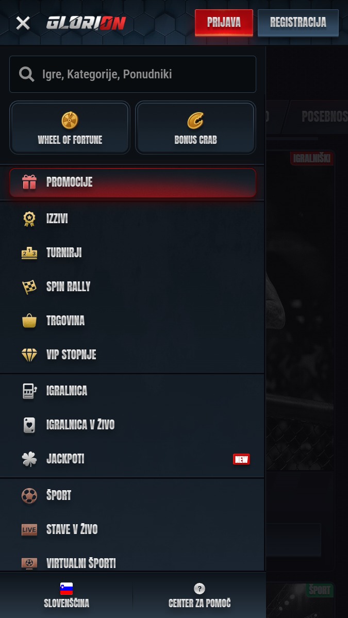The height and width of the screenshot is (618, 348).
Task: Click the Prijava login button
Action: click(x=224, y=23)
